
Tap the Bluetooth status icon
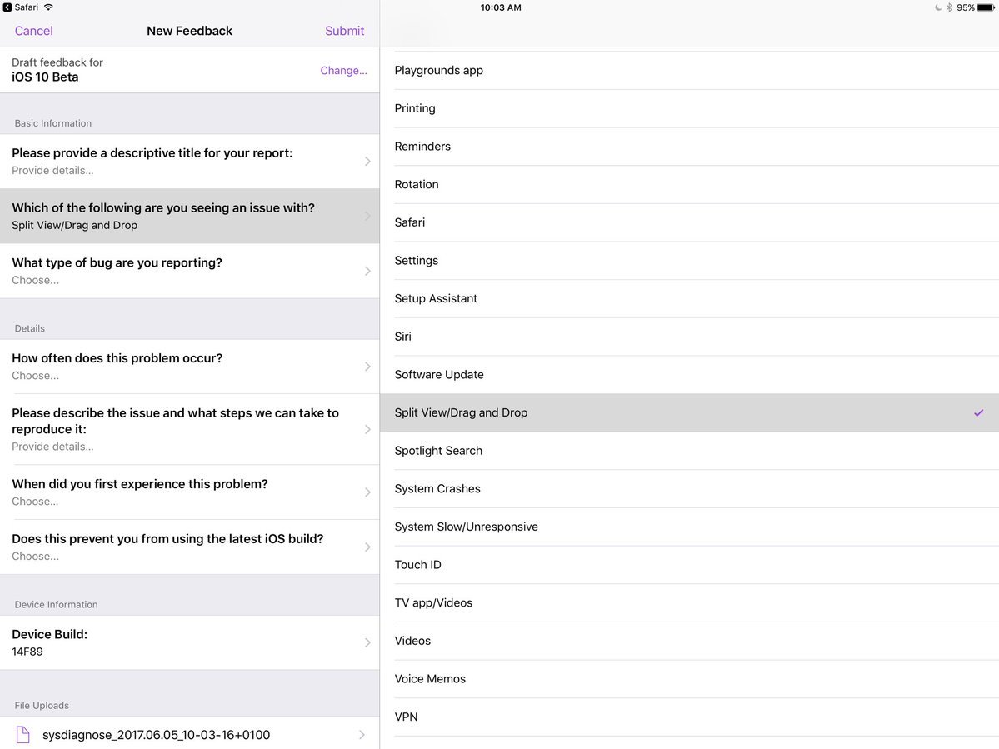point(948,7)
